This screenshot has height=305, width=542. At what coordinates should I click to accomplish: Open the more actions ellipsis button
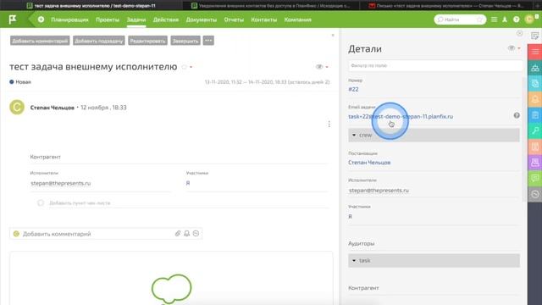[208, 41]
